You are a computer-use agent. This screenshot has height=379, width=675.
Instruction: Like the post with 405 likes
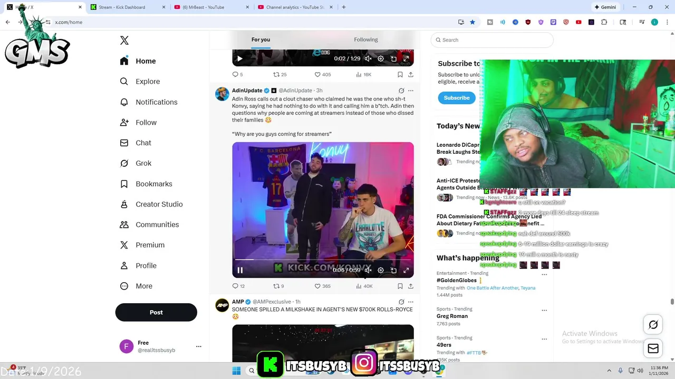tap(322, 75)
